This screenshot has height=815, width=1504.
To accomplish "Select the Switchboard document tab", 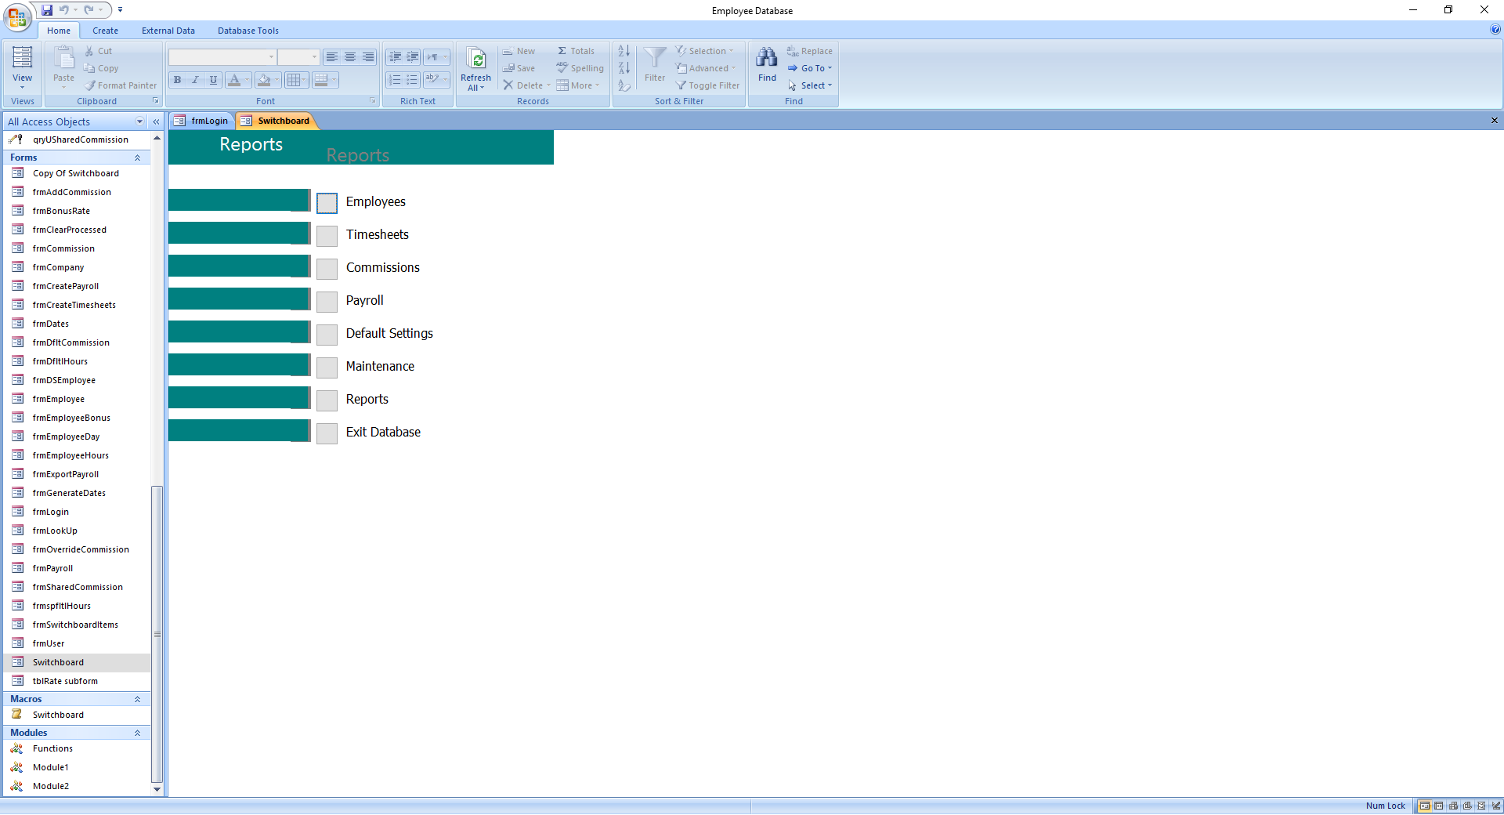I will 276,121.
